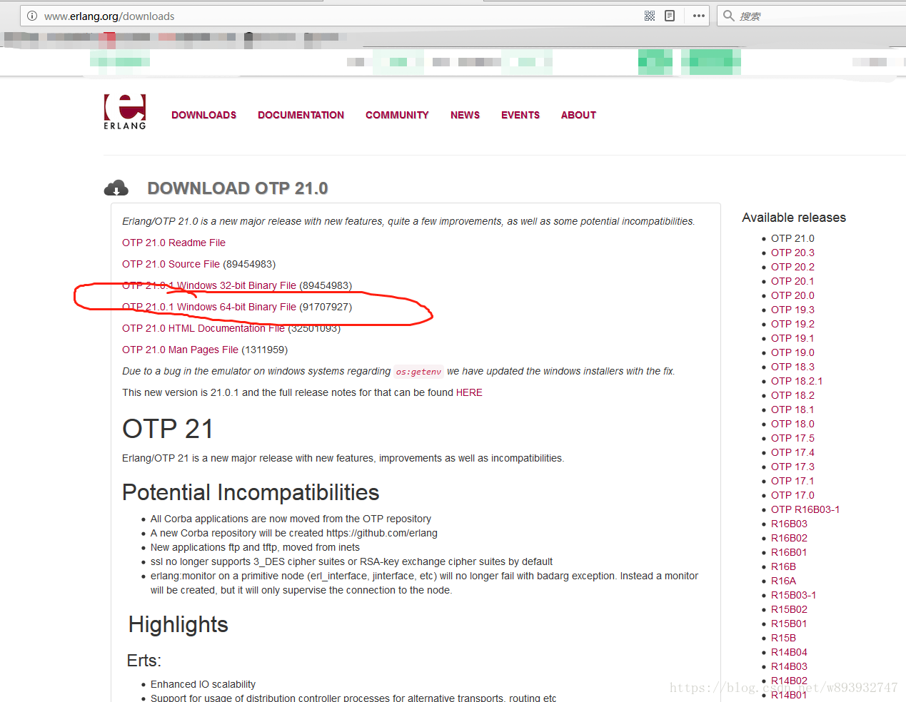Select OTP R16B03-1 release
Image resolution: width=906 pixels, height=702 pixels.
(805, 509)
